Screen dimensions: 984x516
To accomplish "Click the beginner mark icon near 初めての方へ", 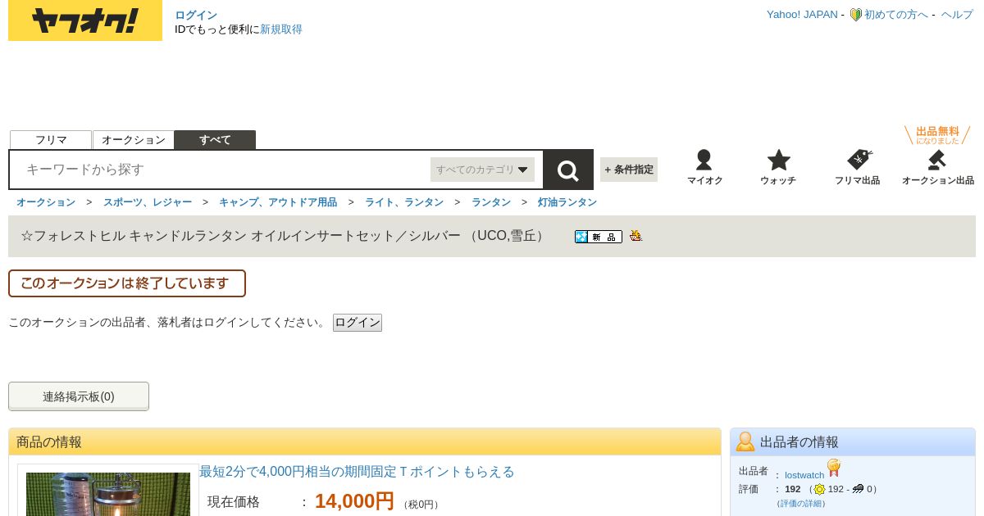I will (x=855, y=15).
